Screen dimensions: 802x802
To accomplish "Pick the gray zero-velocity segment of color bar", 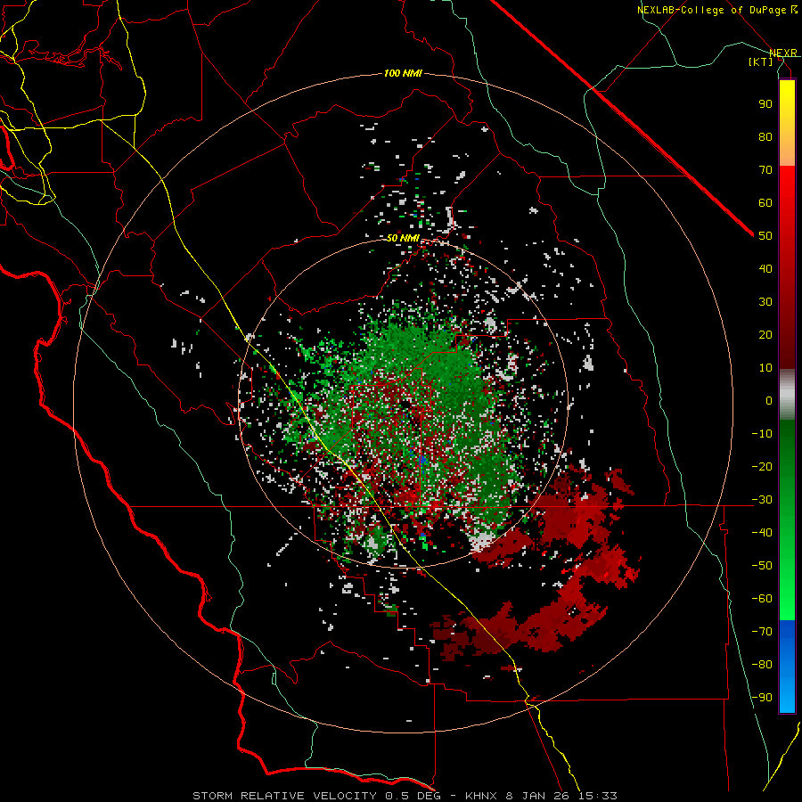I will (x=787, y=395).
